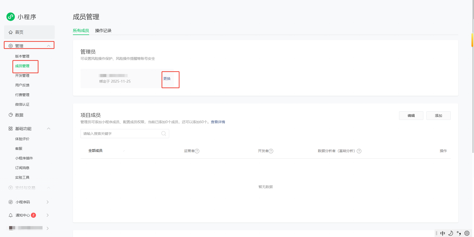Open the 小程序码 sidebar icon
Viewport: 474px width, 237px height.
click(x=10, y=202)
